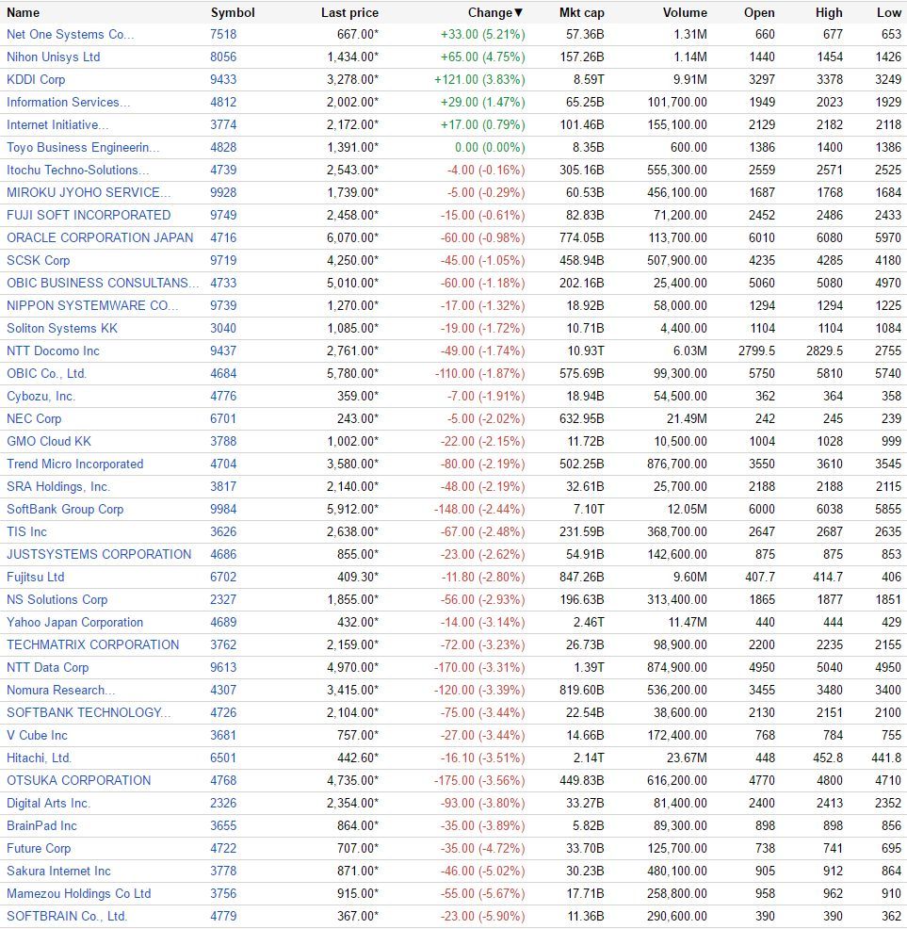Open the KDDI Corp company link

point(36,79)
